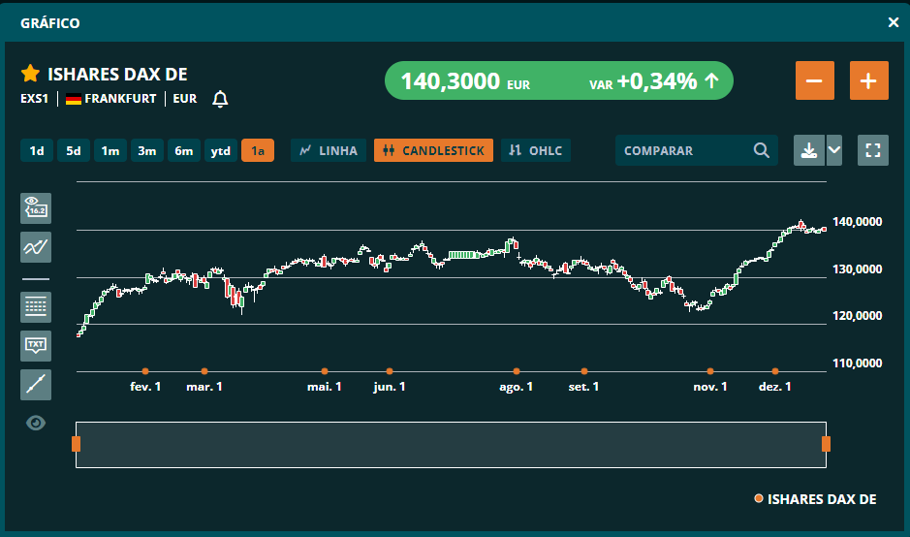This screenshot has height=537, width=910.
Task: Click the ago. 1 timeline marker dot
Action: pyautogui.click(x=517, y=371)
